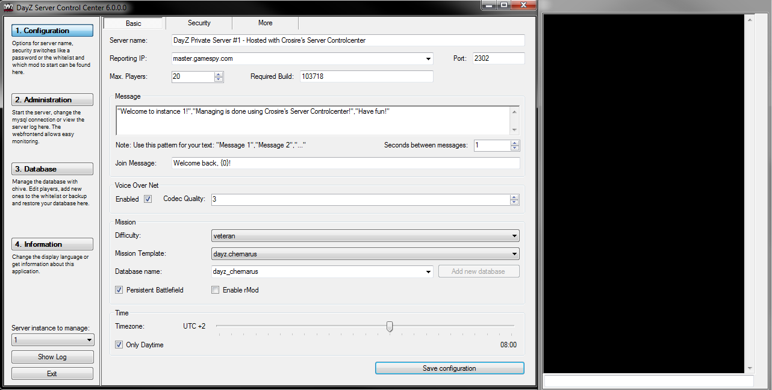Open the Reporting IP dropdown

pos(428,59)
